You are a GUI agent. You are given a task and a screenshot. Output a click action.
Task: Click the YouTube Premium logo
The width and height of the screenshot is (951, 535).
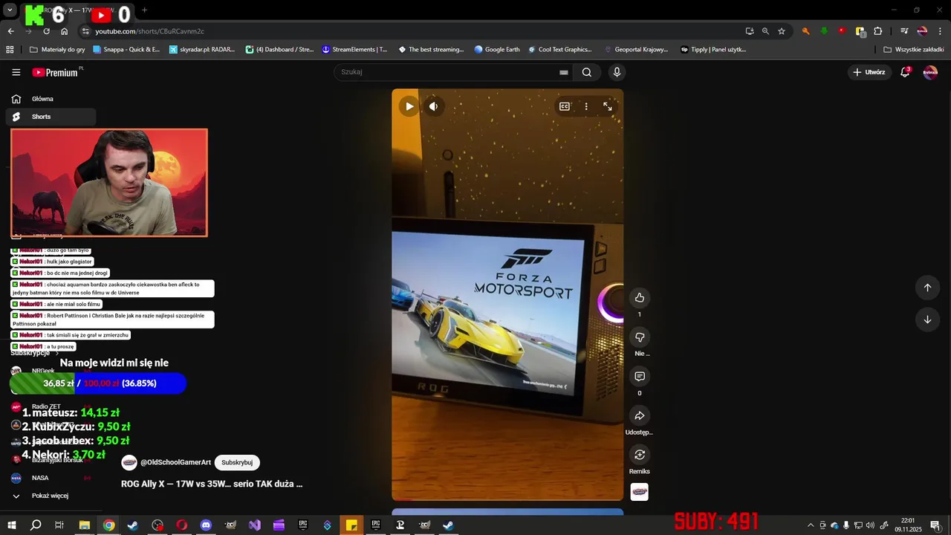(55, 72)
